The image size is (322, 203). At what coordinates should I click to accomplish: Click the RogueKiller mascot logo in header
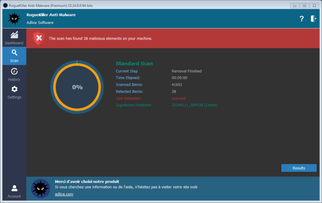pyautogui.click(x=14, y=19)
